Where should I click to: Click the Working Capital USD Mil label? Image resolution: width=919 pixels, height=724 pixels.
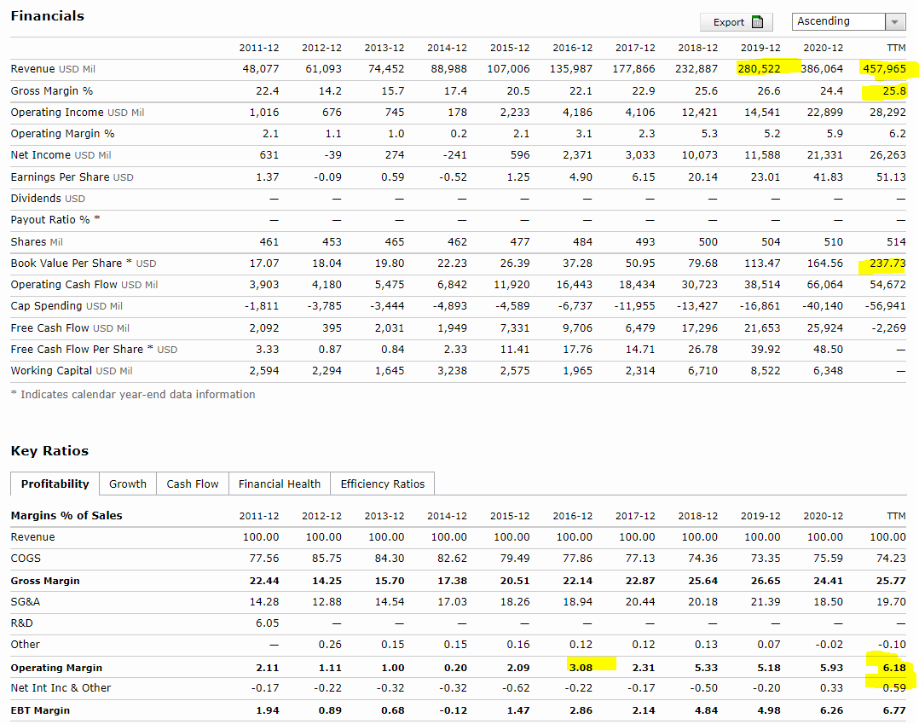[72, 370]
